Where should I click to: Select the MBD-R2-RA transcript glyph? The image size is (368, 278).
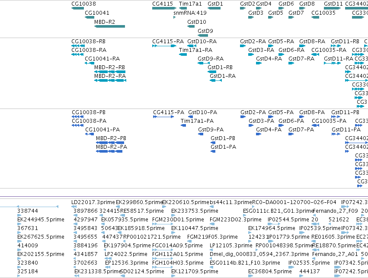(110, 80)
